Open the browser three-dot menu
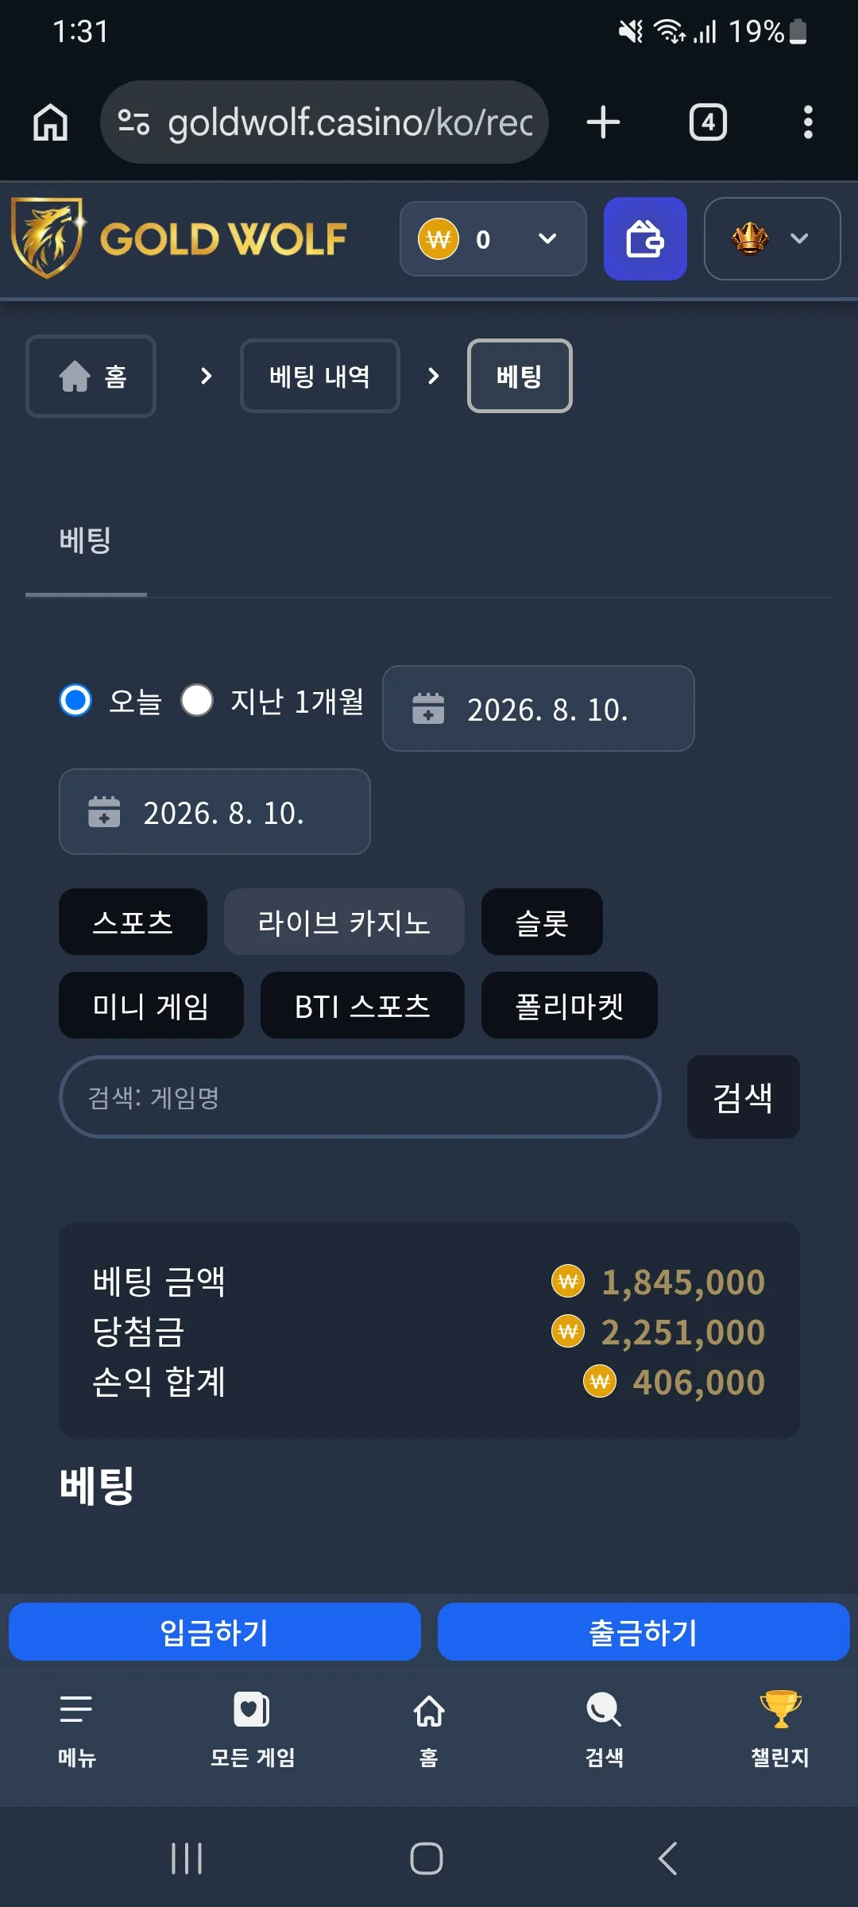This screenshot has height=1907, width=858. [808, 122]
